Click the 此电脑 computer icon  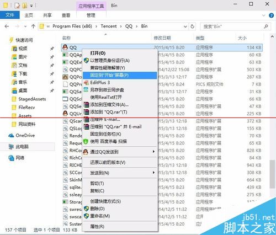pos(12,147)
